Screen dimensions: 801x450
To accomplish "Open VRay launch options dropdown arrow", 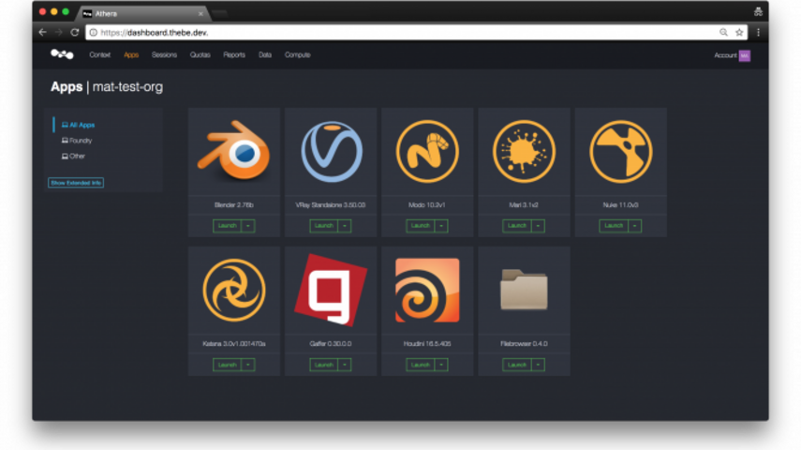I will tap(345, 226).
